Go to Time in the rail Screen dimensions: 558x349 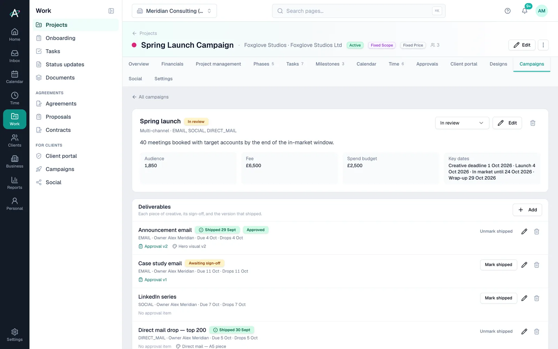15,98
